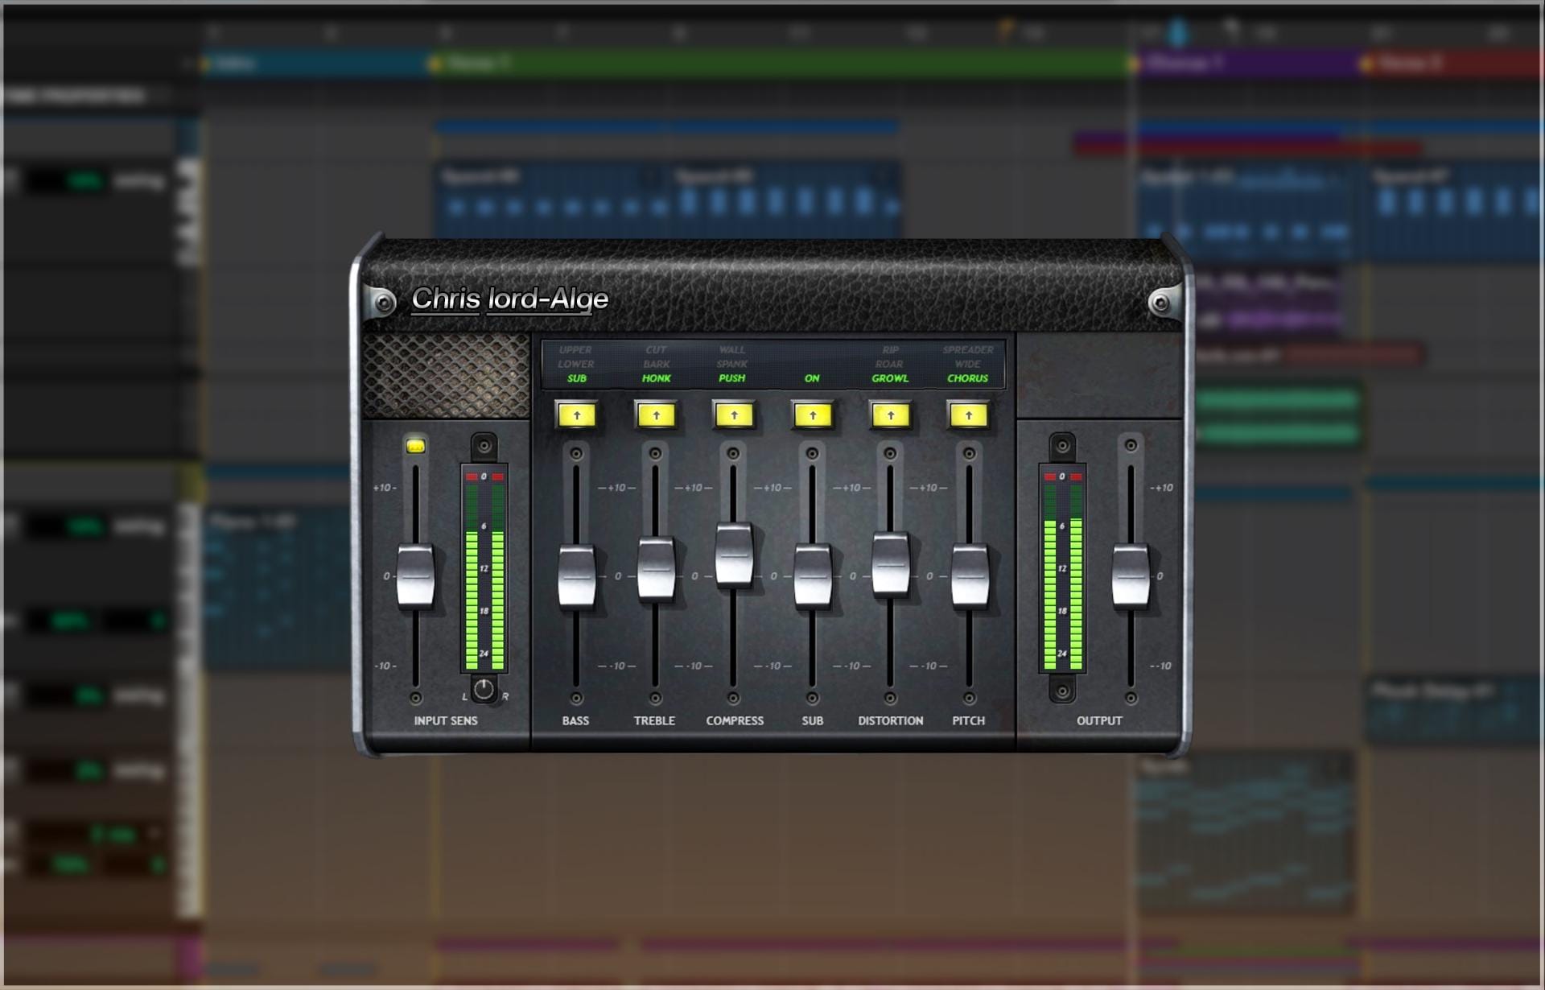Select the green HONK mode label
1545x990 pixels.
pos(657,378)
